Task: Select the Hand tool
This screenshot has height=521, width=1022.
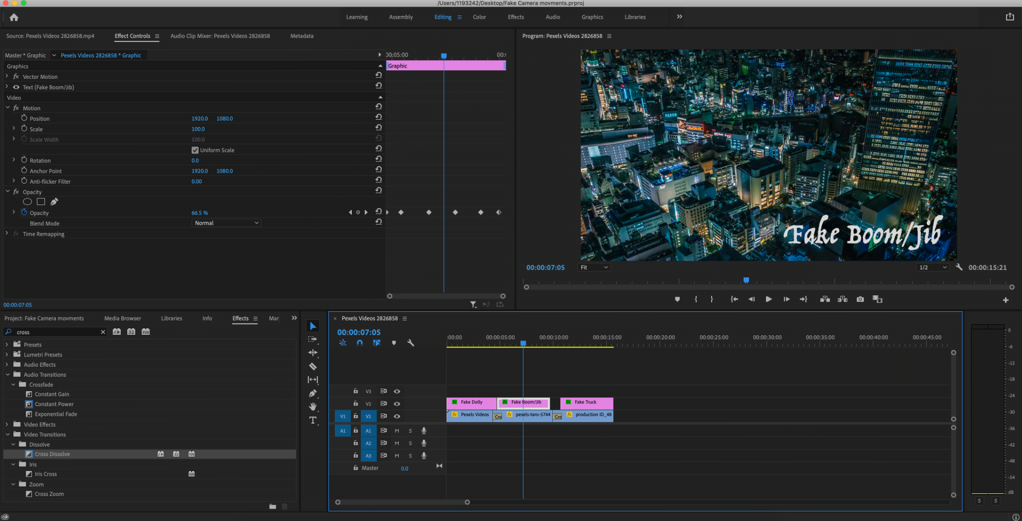Action: coord(313,407)
